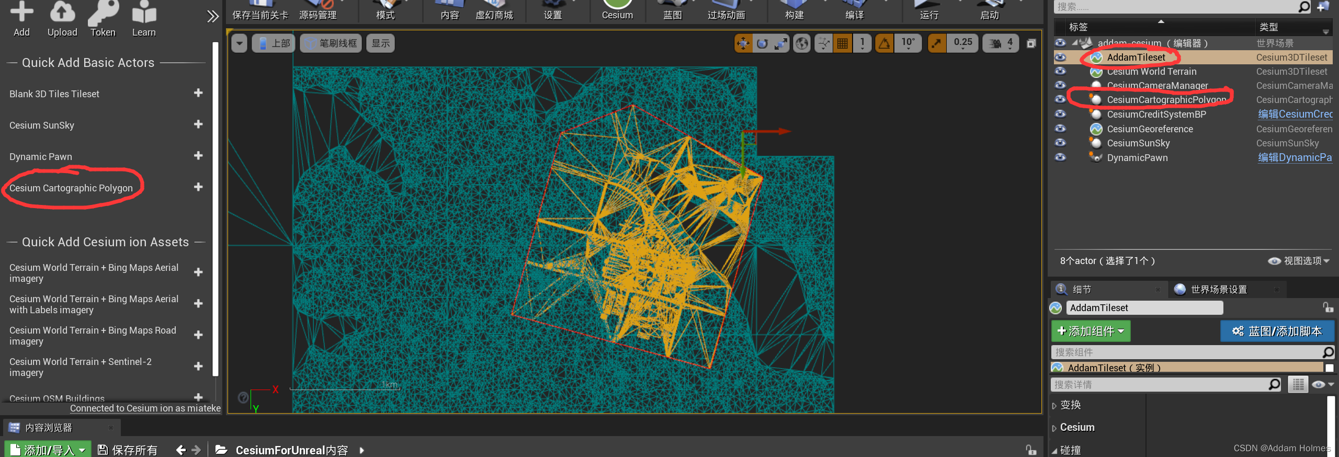Image resolution: width=1339 pixels, height=457 pixels.
Task: Switch to the Details (细节) tab
Action: (x=1082, y=289)
